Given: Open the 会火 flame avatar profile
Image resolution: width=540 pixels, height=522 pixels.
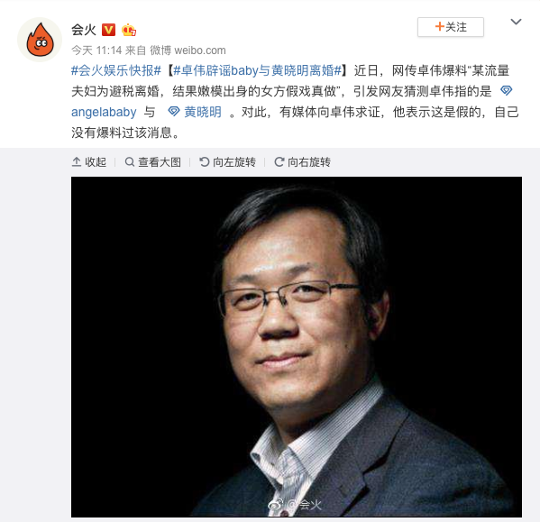Looking at the screenshot, I should tap(40, 40).
